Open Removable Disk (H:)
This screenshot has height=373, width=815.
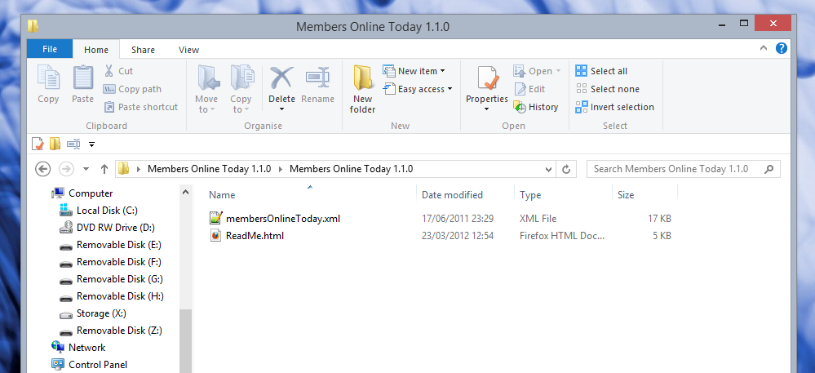pos(111,296)
